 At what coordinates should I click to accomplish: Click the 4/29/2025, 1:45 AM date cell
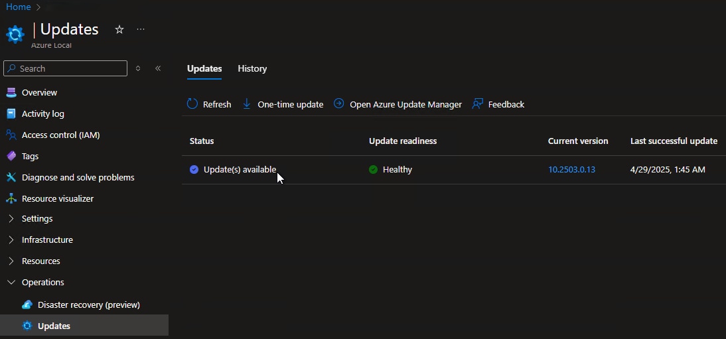(x=668, y=170)
